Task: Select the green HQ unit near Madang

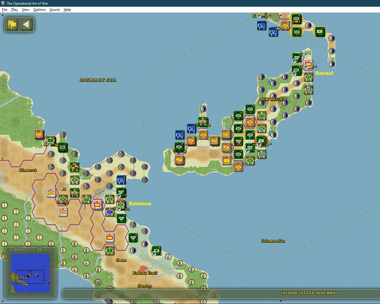Action: click(62, 147)
